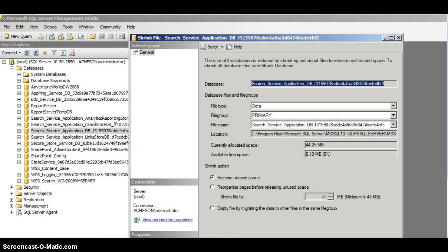Click the General page icon

[x=135, y=52]
